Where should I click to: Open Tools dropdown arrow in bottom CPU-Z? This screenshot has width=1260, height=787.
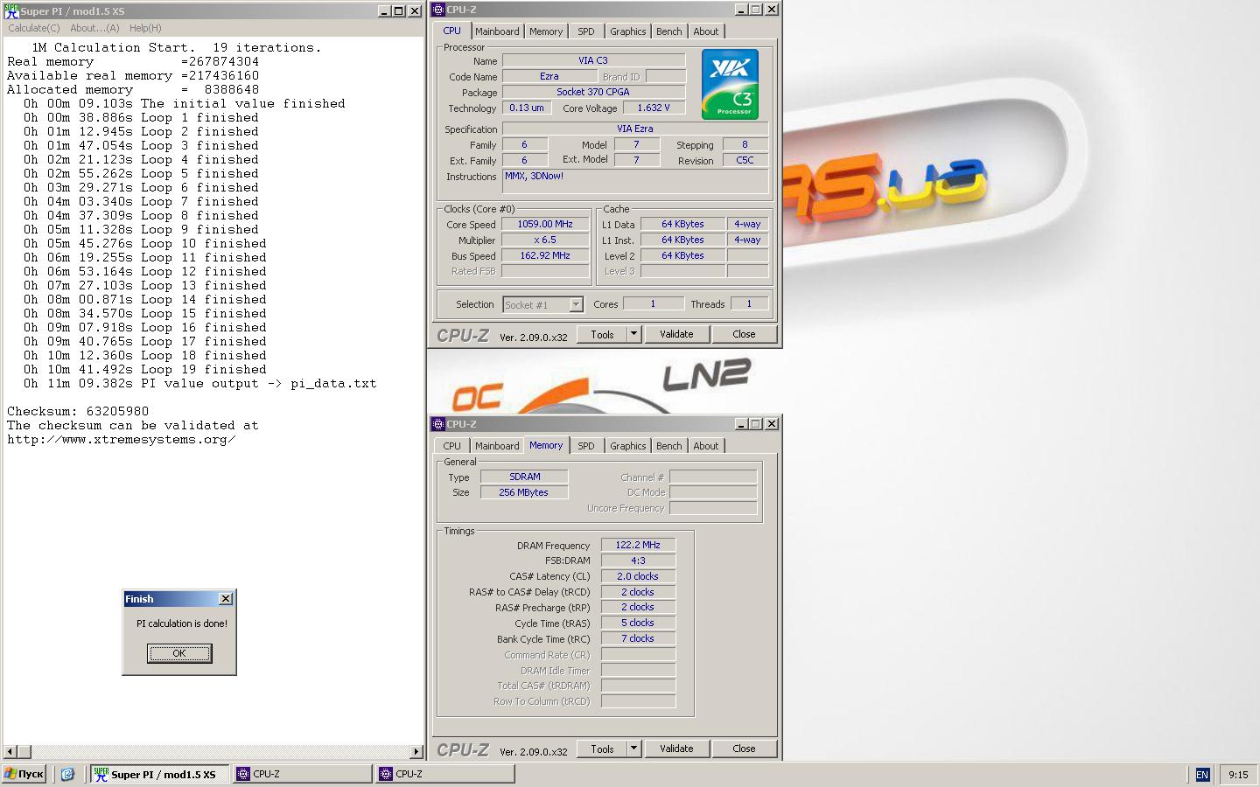pos(634,749)
